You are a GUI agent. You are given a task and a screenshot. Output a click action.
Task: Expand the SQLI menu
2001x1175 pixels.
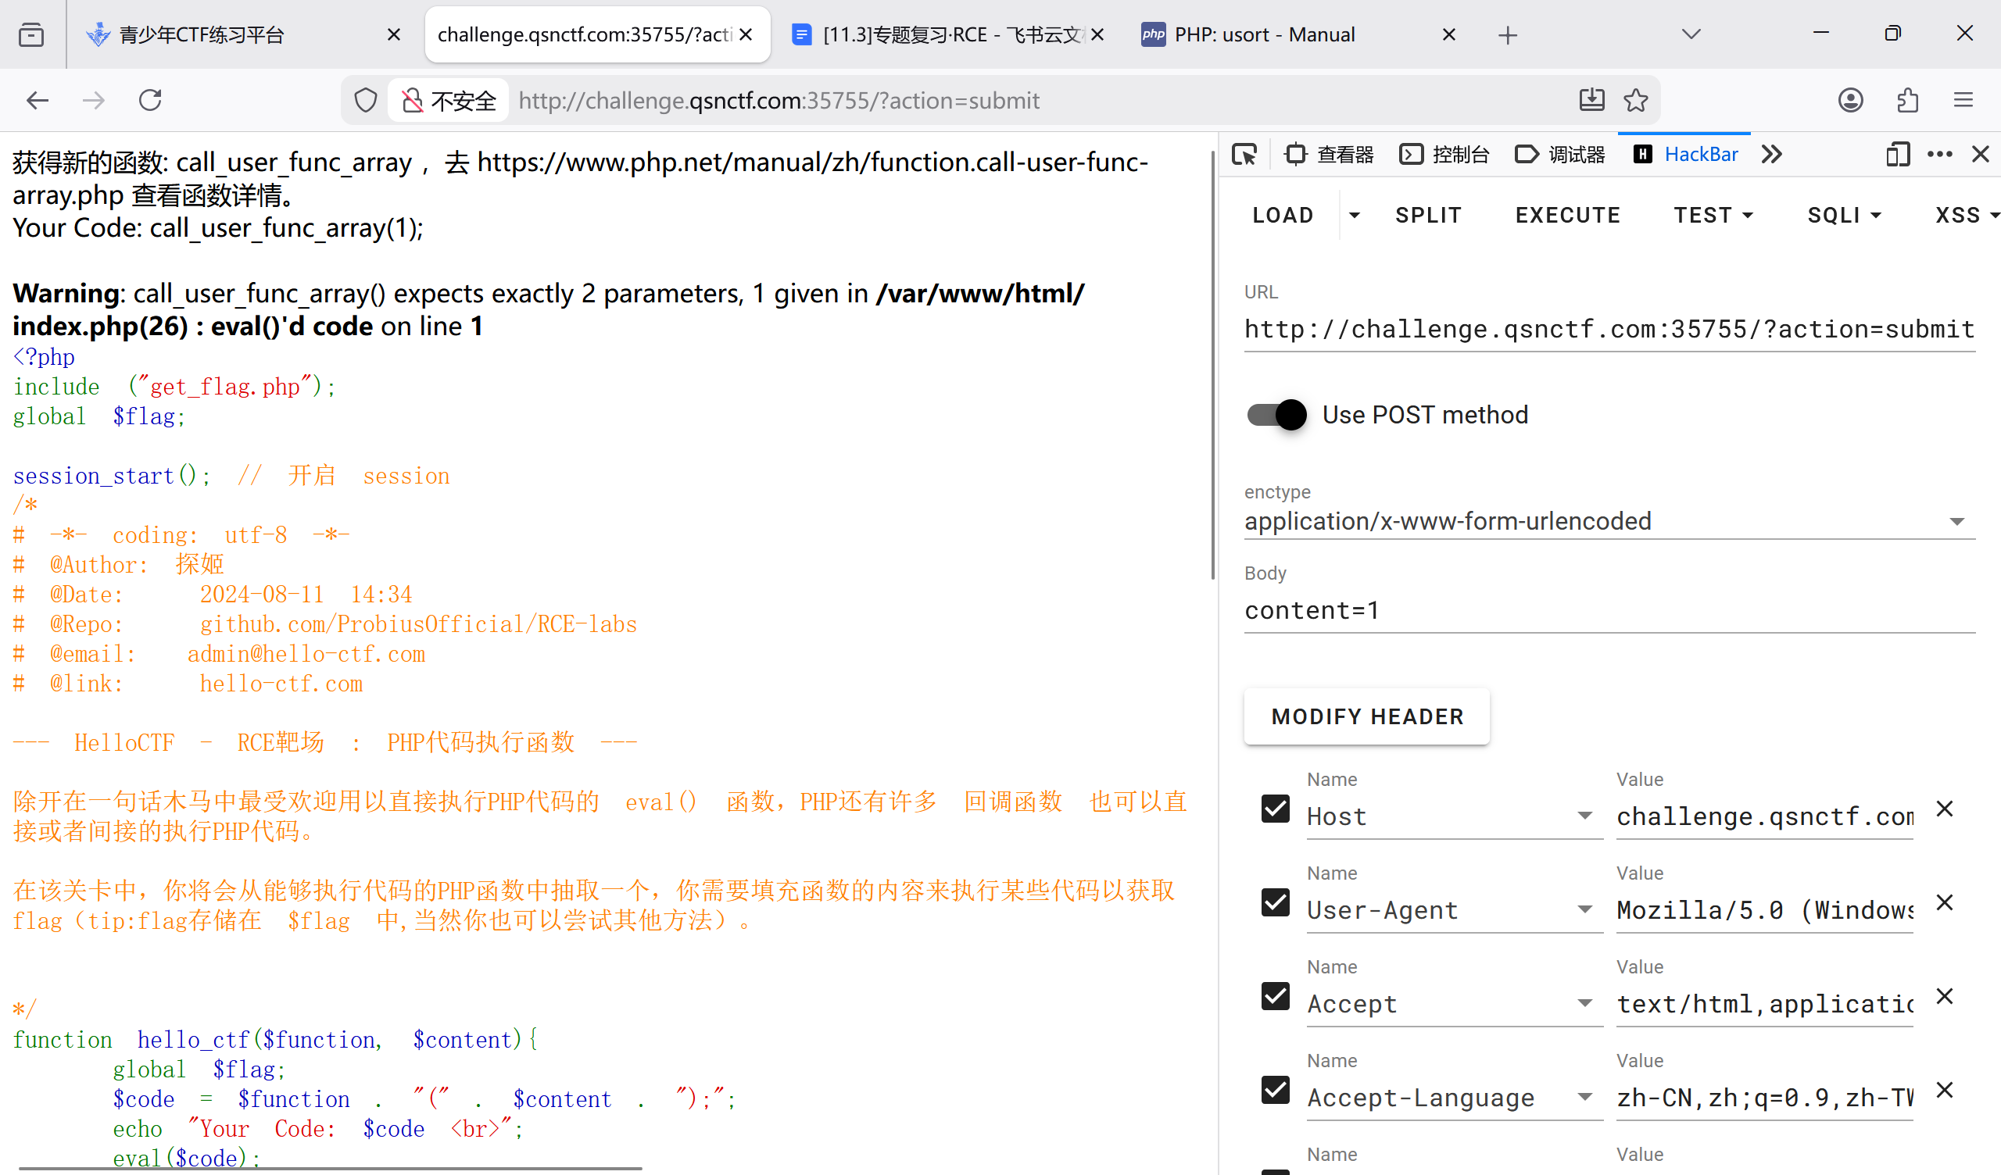[x=1844, y=215]
